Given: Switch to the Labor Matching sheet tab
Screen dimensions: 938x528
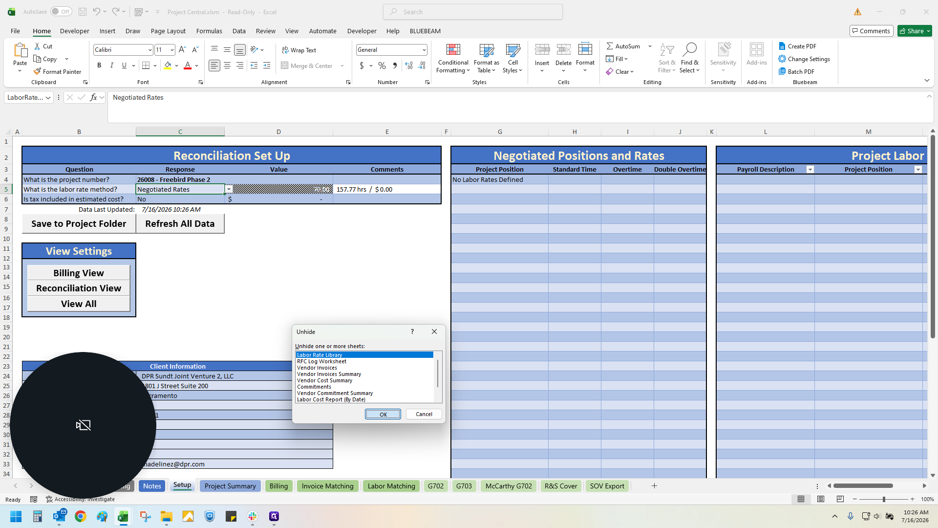Looking at the screenshot, I should point(391,486).
